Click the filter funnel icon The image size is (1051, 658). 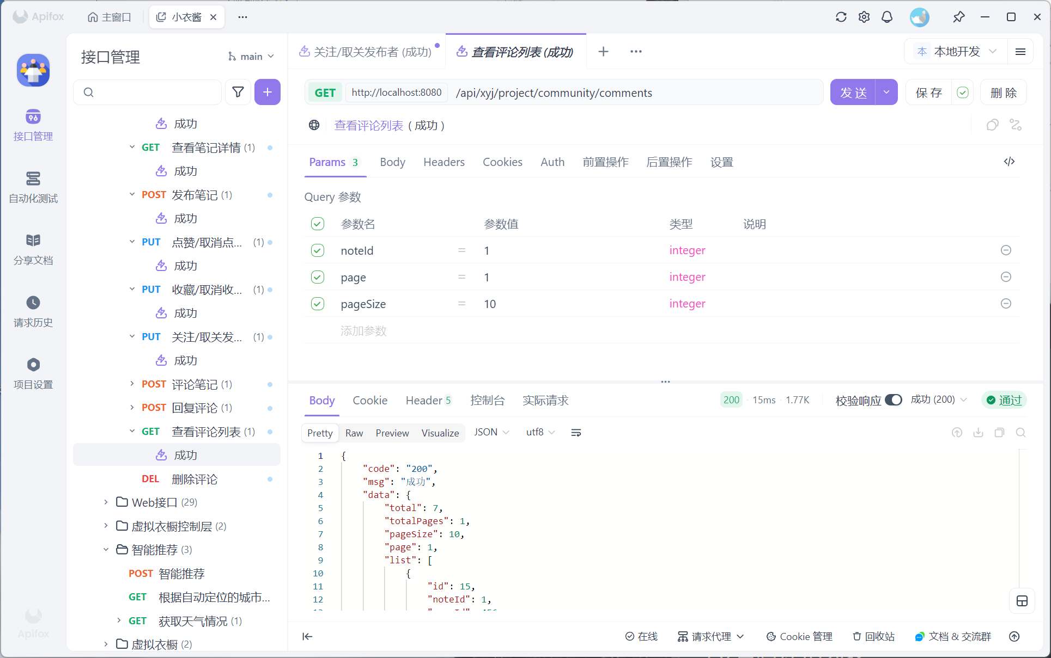238,92
